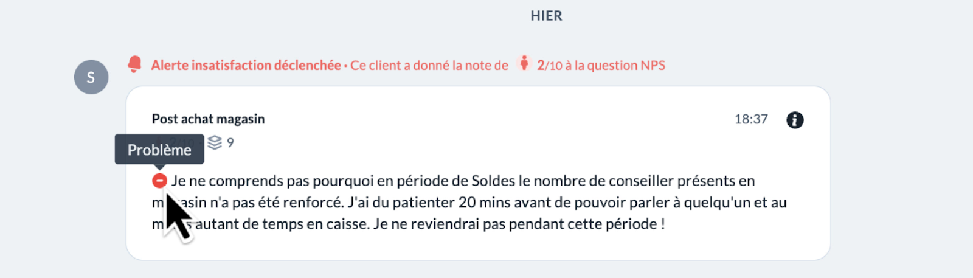Image resolution: width=973 pixels, height=278 pixels.
Task: Open the info icon beside 18:37
Action: pyautogui.click(x=795, y=120)
